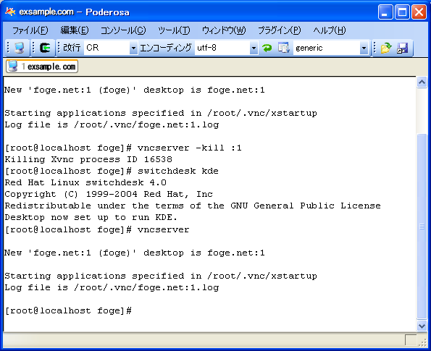
Task: Click the open folder toolbar icon
Action: tap(386, 48)
